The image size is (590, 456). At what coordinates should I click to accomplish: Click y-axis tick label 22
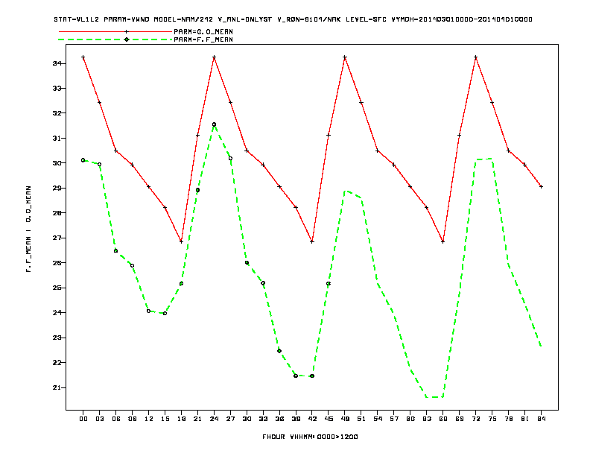57,363
